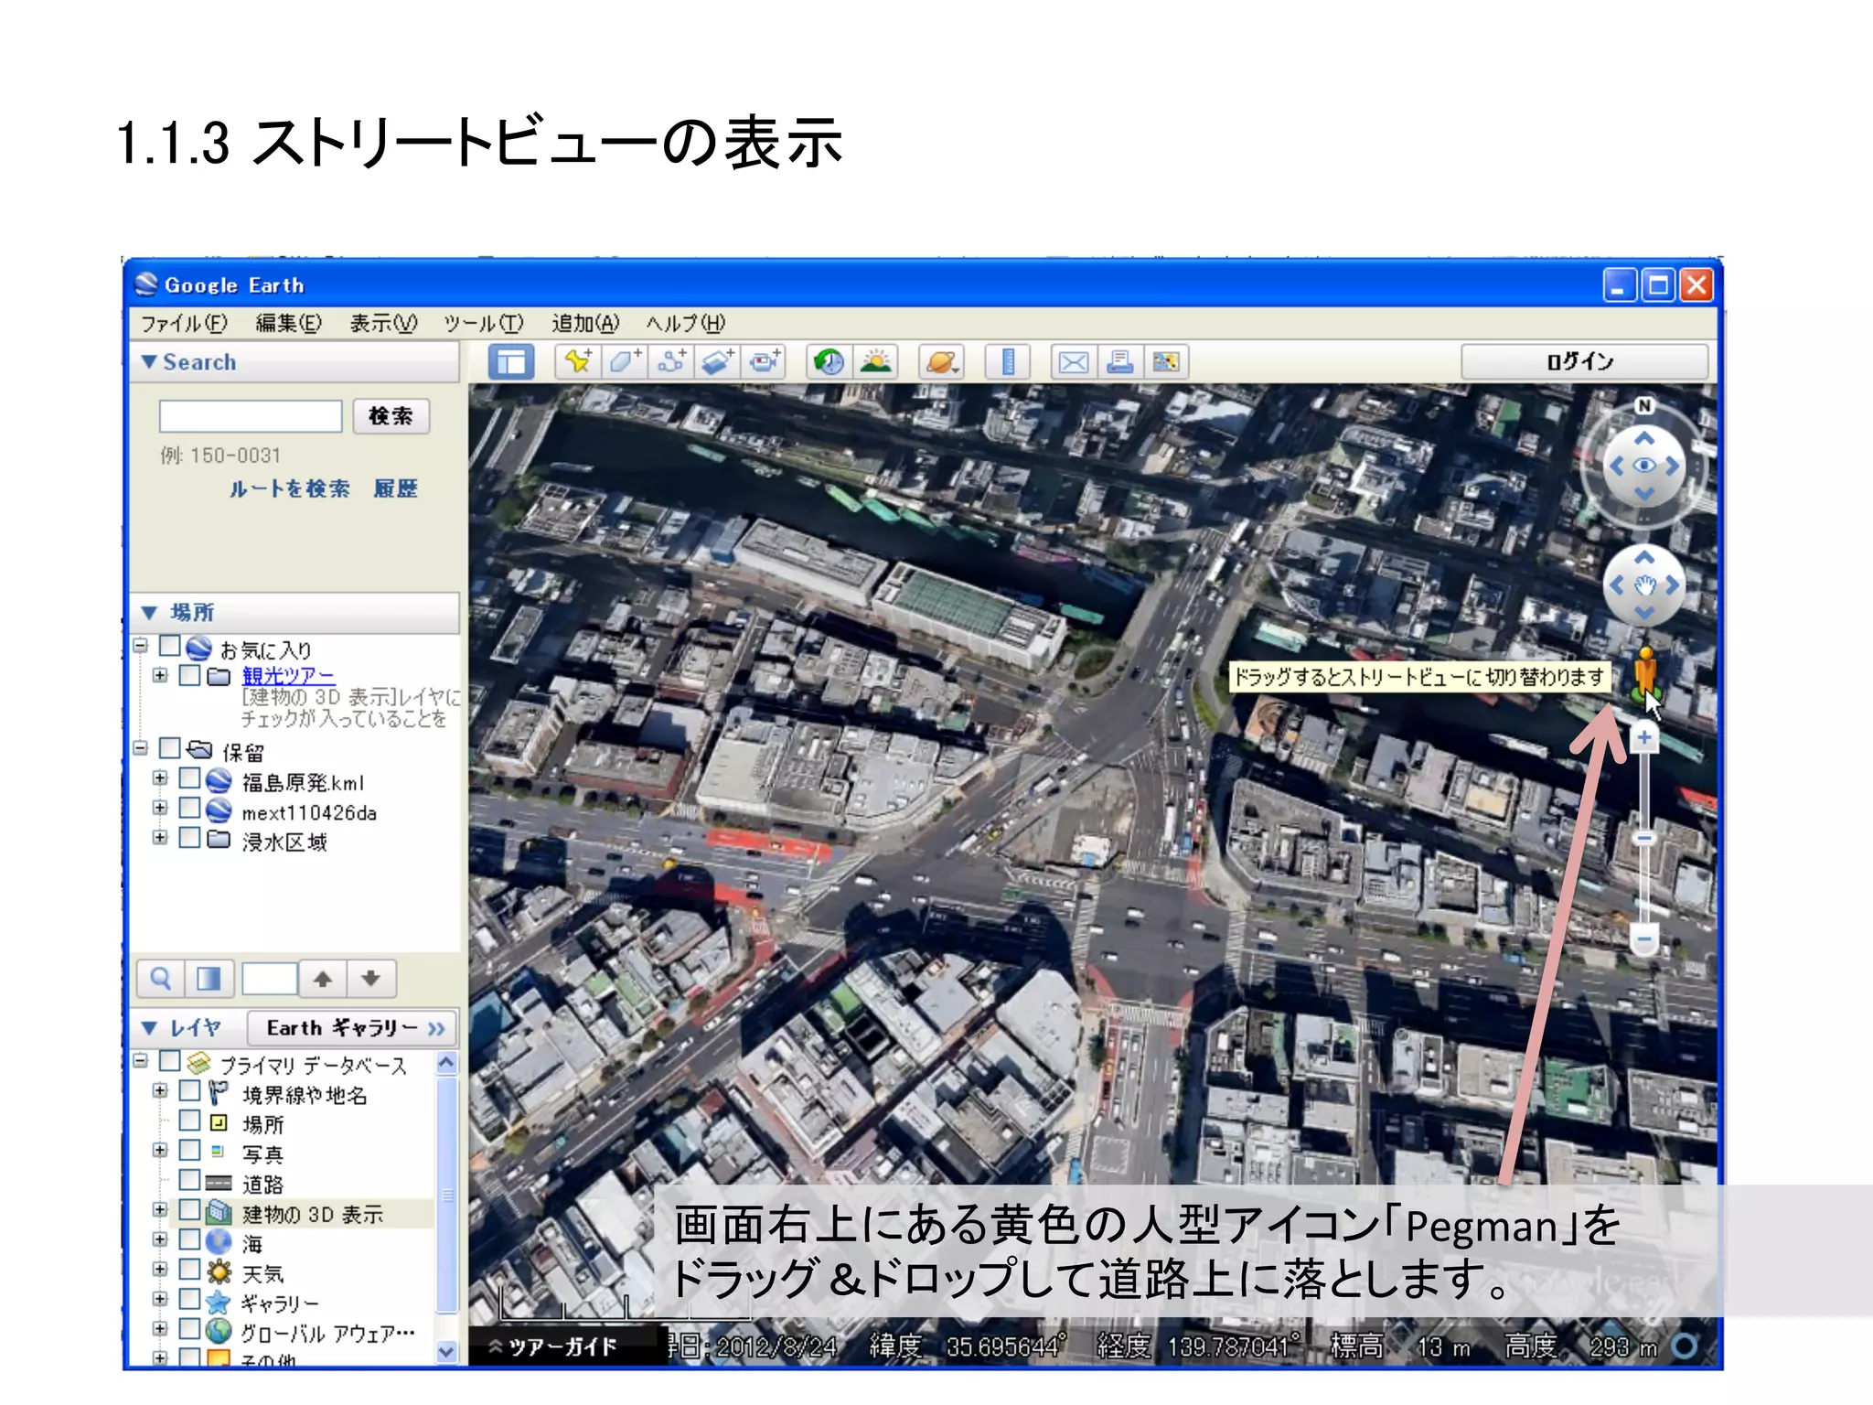Check the 保留 folder checkbox
The width and height of the screenshot is (1873, 1405).
point(170,748)
